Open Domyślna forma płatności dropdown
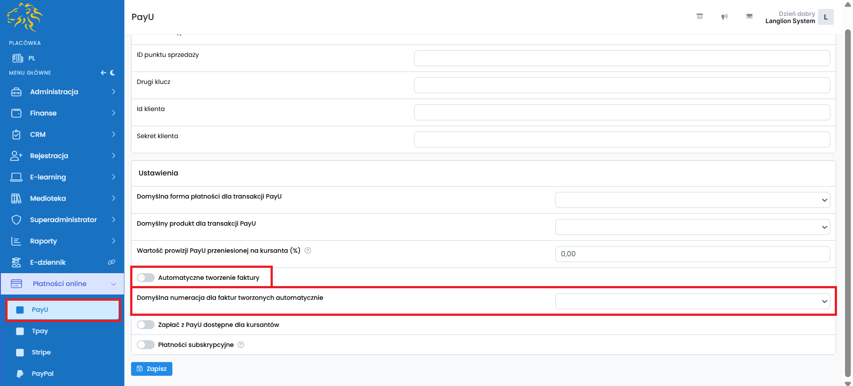Viewport: 853px width, 386px height. (x=692, y=200)
